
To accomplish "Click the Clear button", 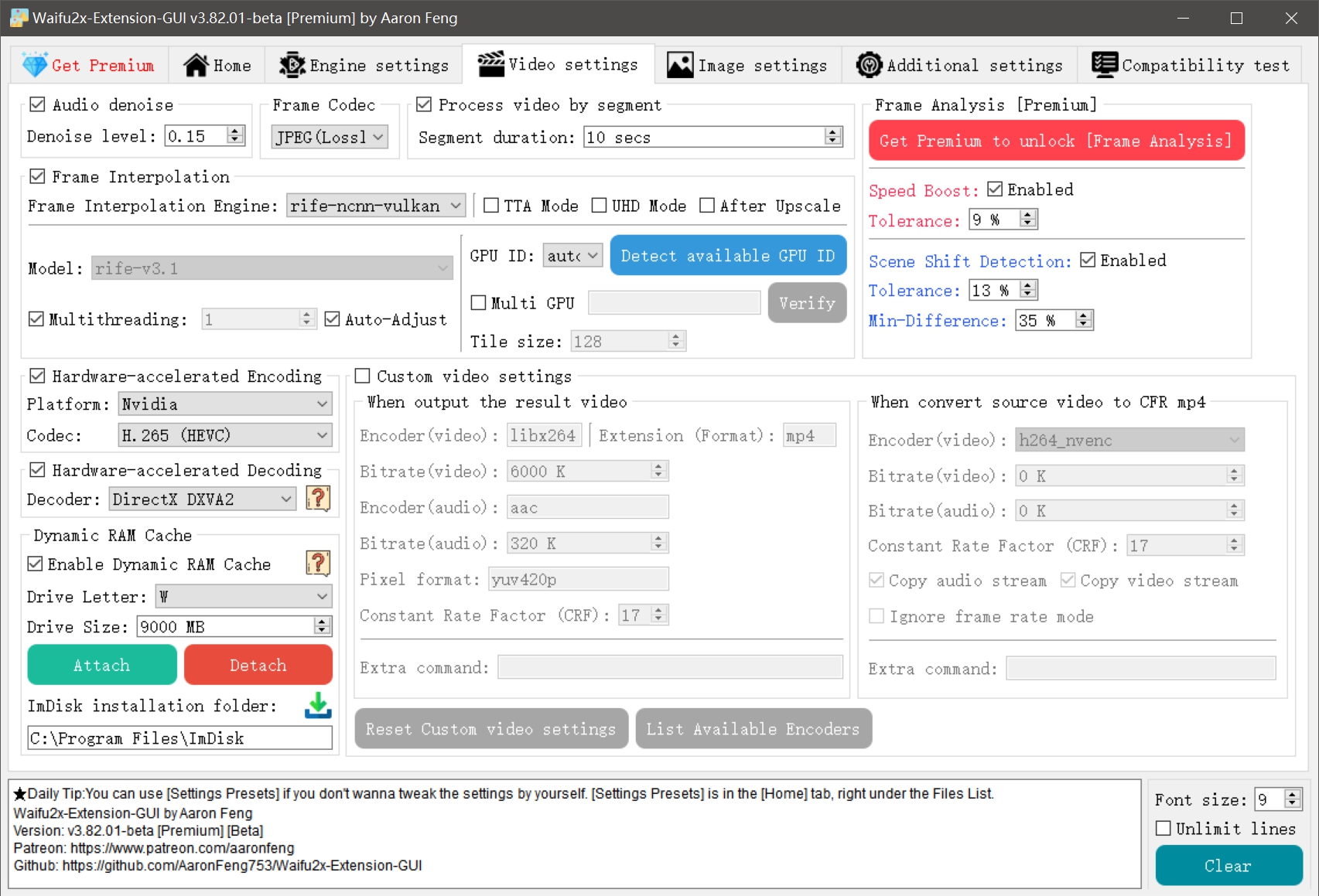I will coord(1228,865).
